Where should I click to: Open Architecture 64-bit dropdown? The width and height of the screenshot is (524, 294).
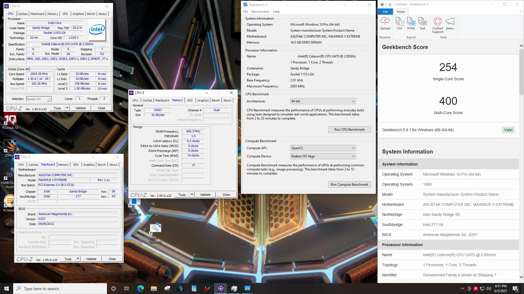point(323,101)
